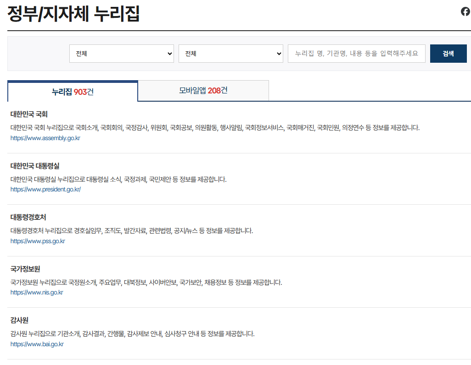471x365 pixels.
Task: Click the 국정원소개, 주요업무 description text
Action: (146, 282)
